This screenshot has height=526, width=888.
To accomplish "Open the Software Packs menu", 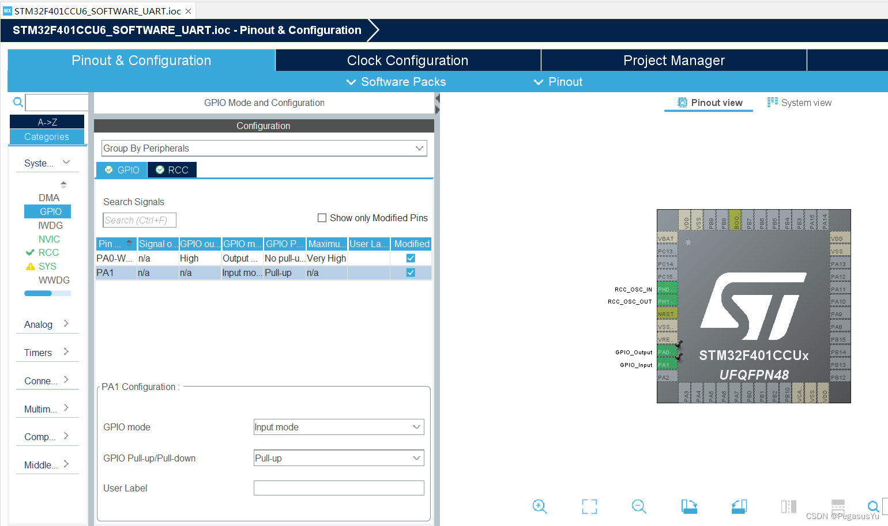I will (396, 82).
